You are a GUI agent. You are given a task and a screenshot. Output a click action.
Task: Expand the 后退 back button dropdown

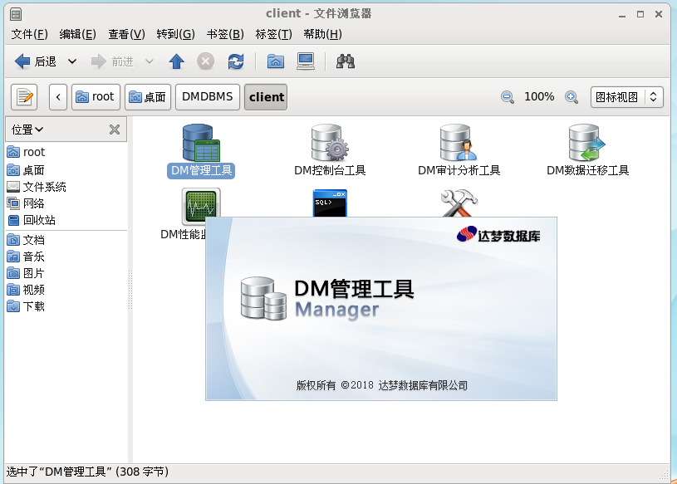click(72, 61)
